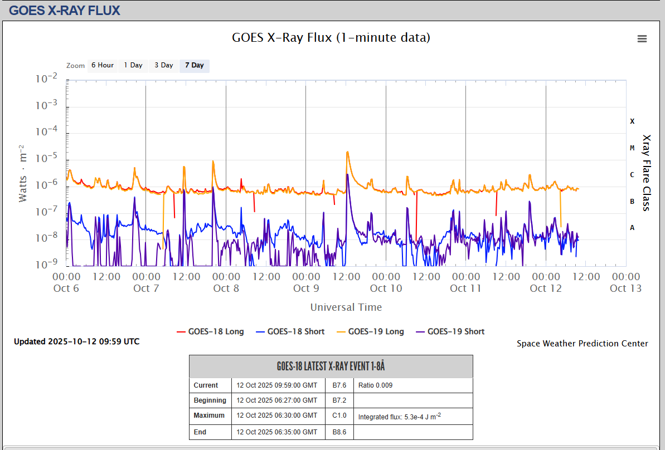Set chart zoom to 3 Day
This screenshot has height=450, width=665.
164,66
